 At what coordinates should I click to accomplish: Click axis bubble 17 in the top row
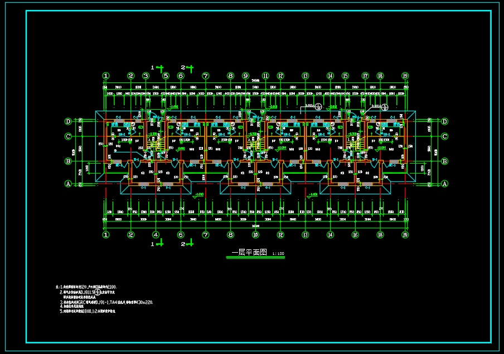[x=365, y=76]
